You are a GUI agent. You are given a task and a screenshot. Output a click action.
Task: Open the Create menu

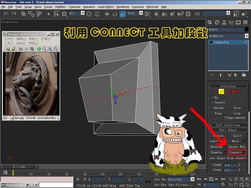48,7
